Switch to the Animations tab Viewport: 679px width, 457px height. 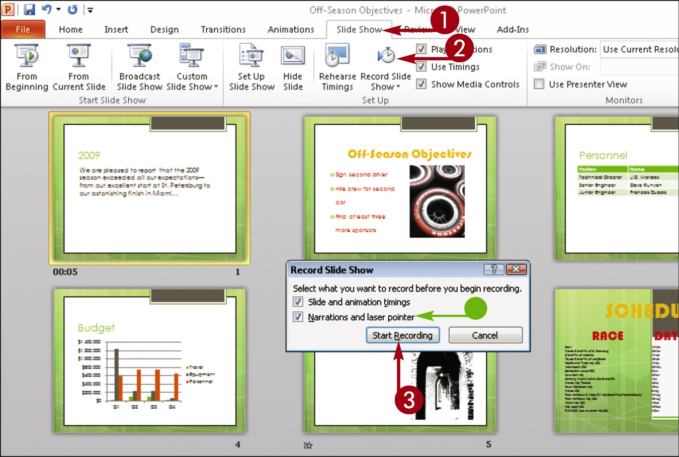click(x=291, y=29)
